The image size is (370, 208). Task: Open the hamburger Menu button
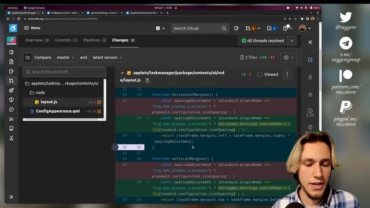coord(32,28)
